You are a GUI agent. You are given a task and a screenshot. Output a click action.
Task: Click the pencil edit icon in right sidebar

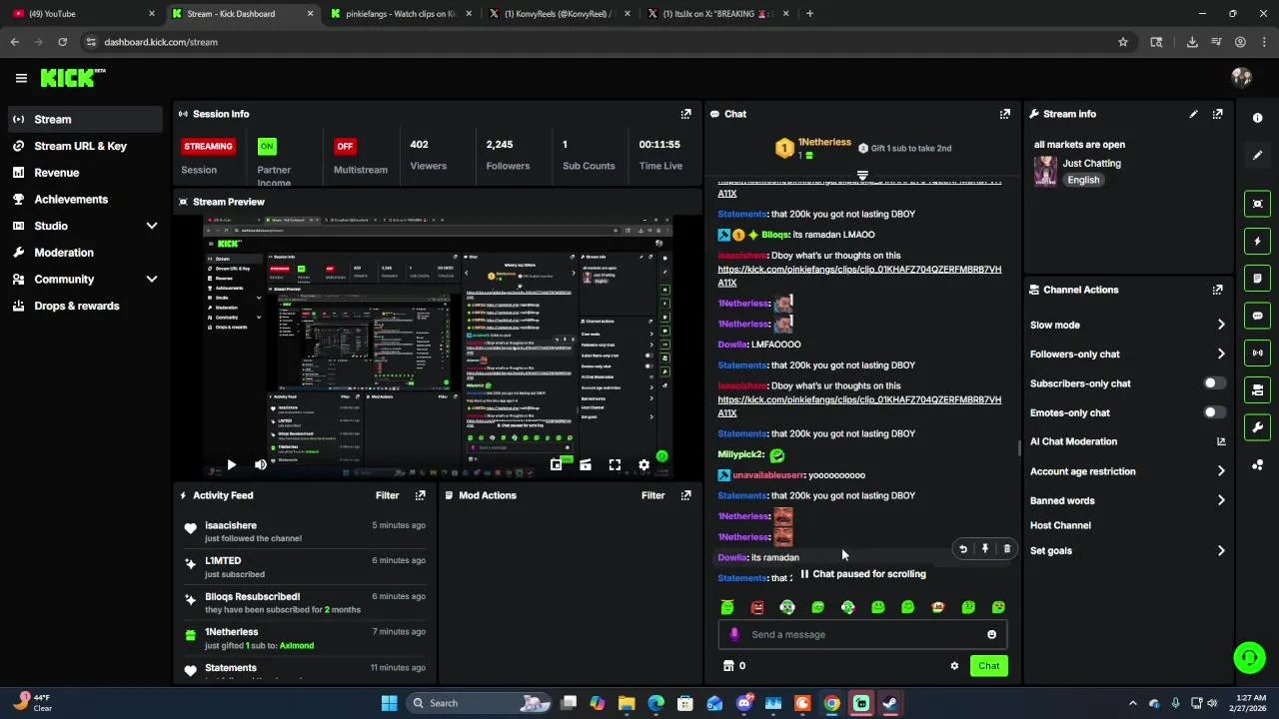1257,155
